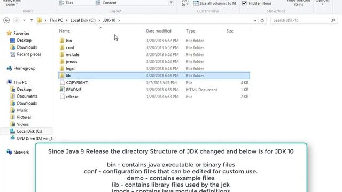This screenshot has width=342, height=192.
Task: Open Pictures in navigation pane
Action: [x=24, y=117]
